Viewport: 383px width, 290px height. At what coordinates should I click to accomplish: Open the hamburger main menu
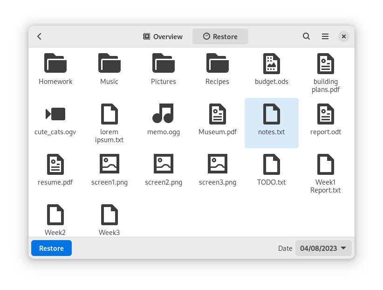click(x=325, y=36)
